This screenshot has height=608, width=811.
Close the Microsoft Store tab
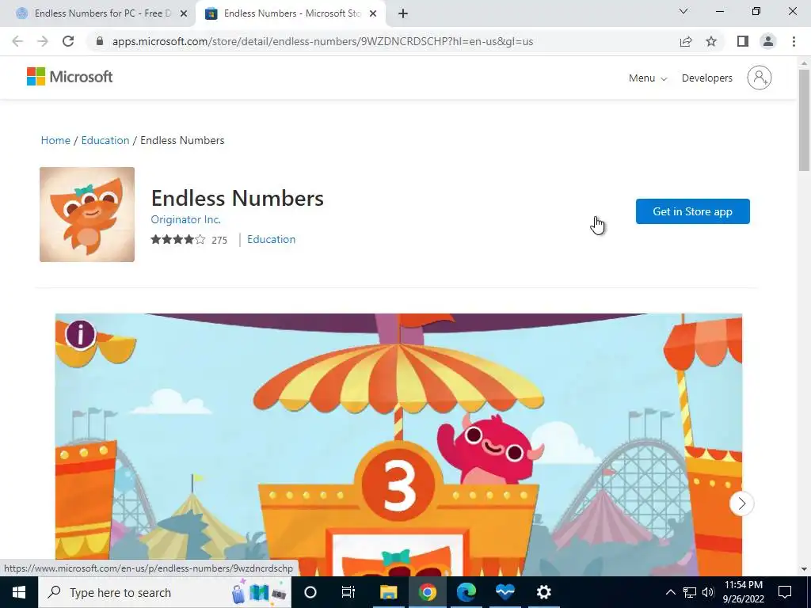[x=373, y=13]
